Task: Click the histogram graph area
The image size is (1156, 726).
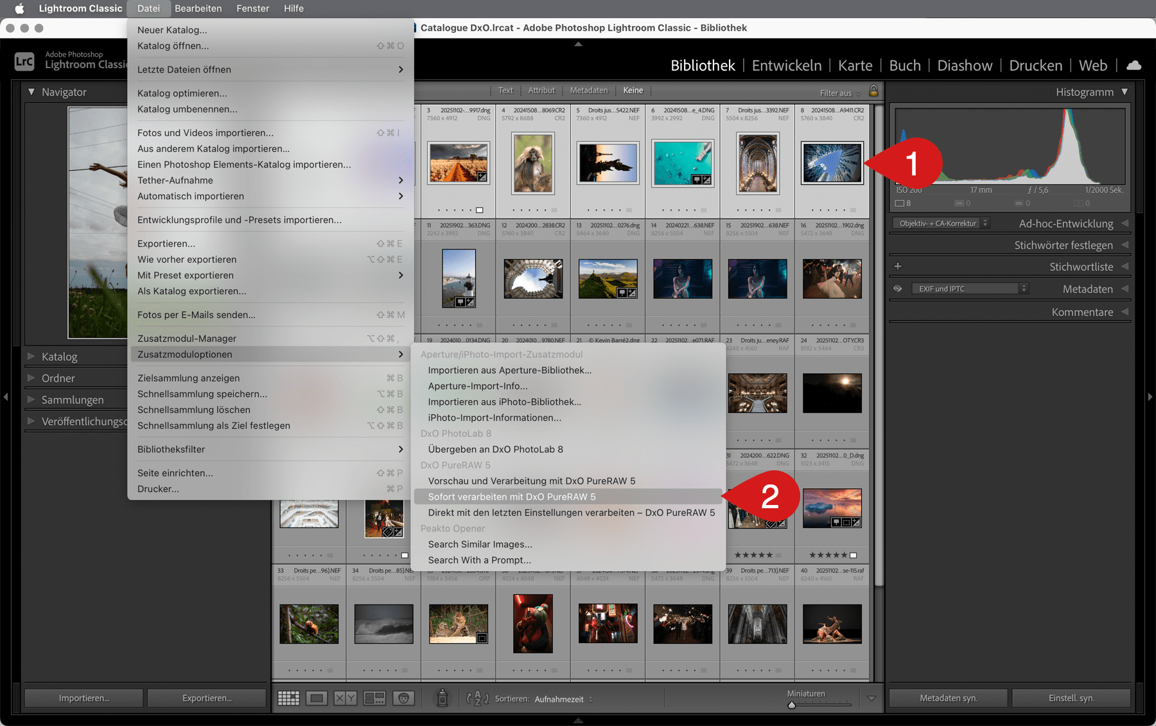Action: (1010, 147)
